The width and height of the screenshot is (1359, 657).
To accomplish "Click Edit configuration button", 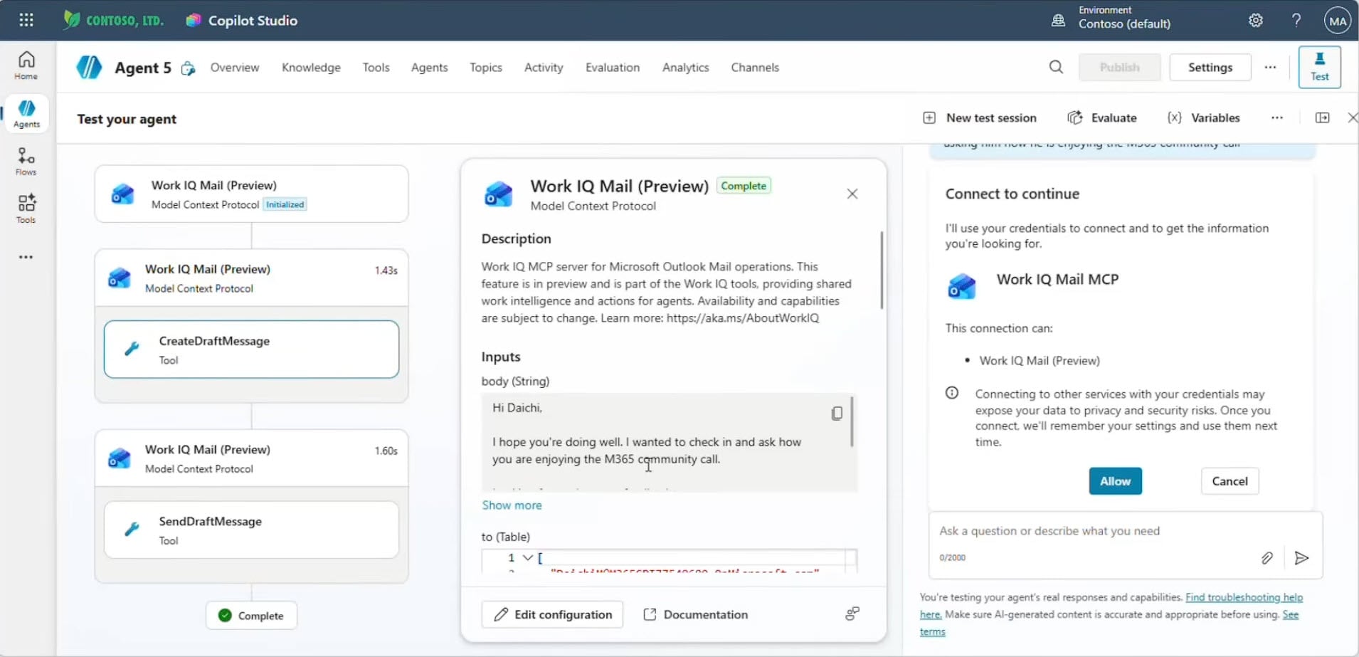I will [552, 614].
